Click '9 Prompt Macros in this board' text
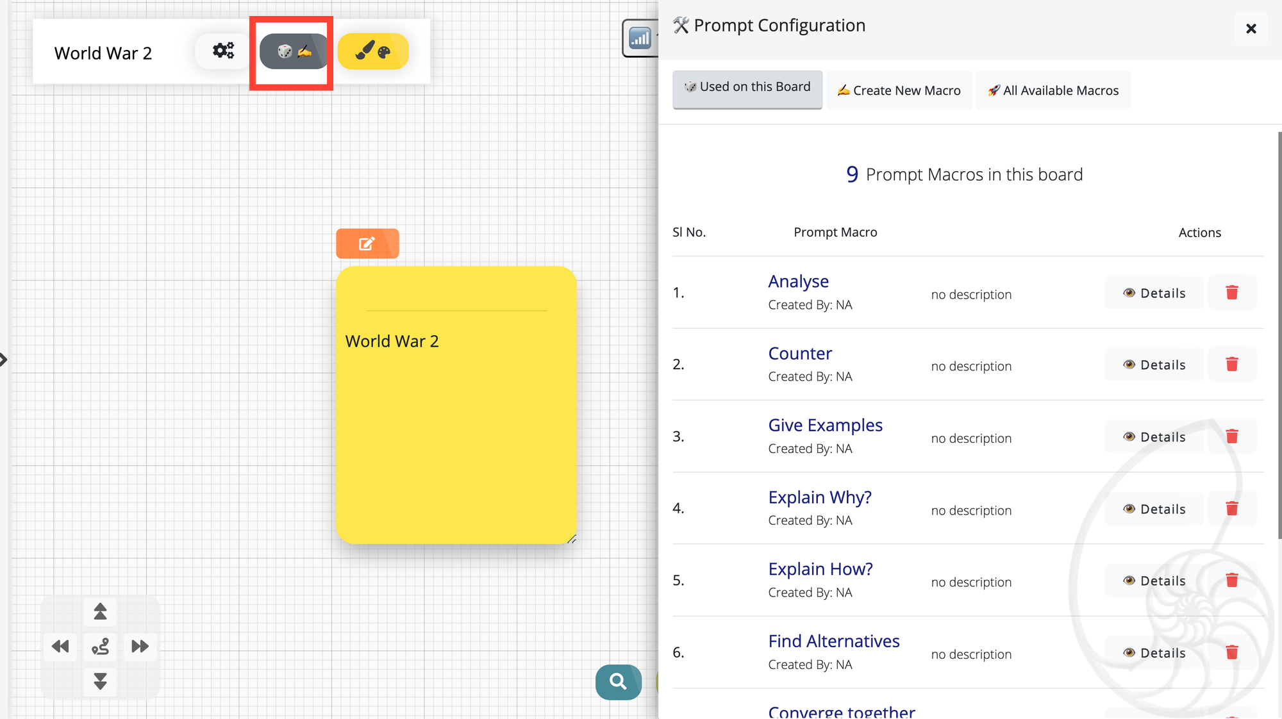The height and width of the screenshot is (719, 1282). pos(964,174)
